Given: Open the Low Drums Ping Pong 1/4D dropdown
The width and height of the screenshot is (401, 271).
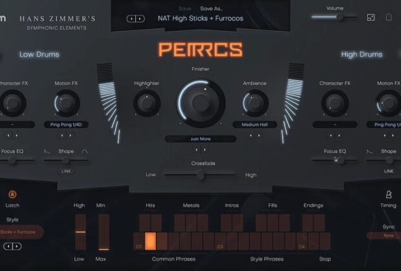Looking at the screenshot, I should pos(66,125).
